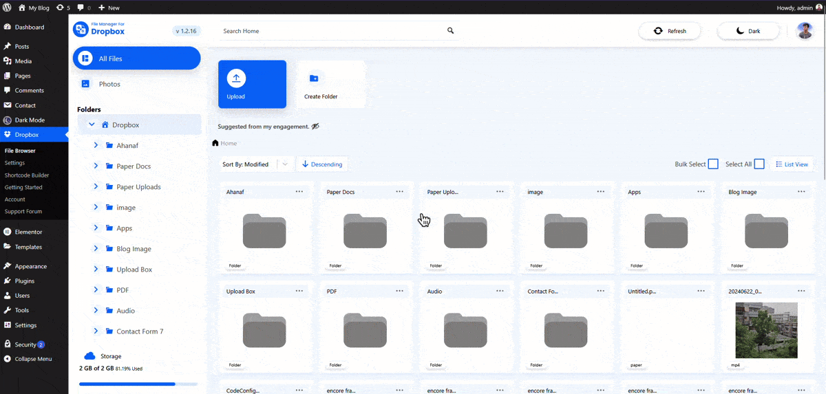Screen dimensions: 826x394
Task: Select All Files in sidebar
Action: point(136,58)
